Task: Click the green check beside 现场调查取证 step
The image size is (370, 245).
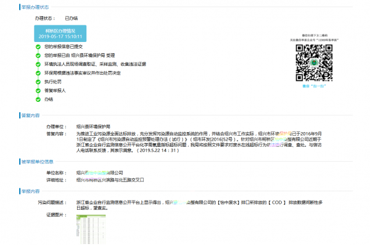Action: point(38,64)
